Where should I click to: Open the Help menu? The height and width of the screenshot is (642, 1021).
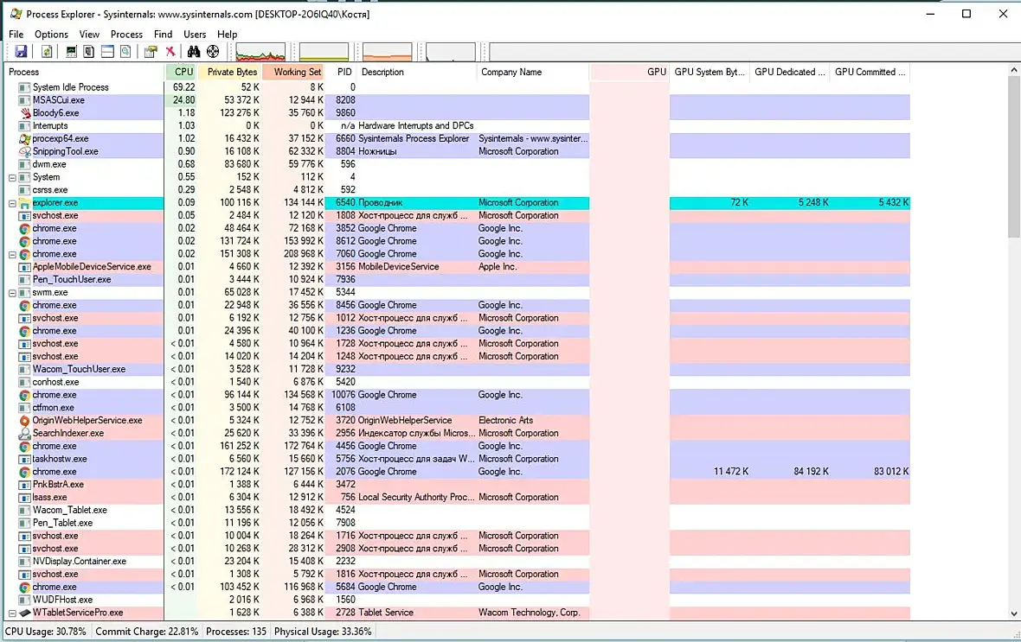228,35
